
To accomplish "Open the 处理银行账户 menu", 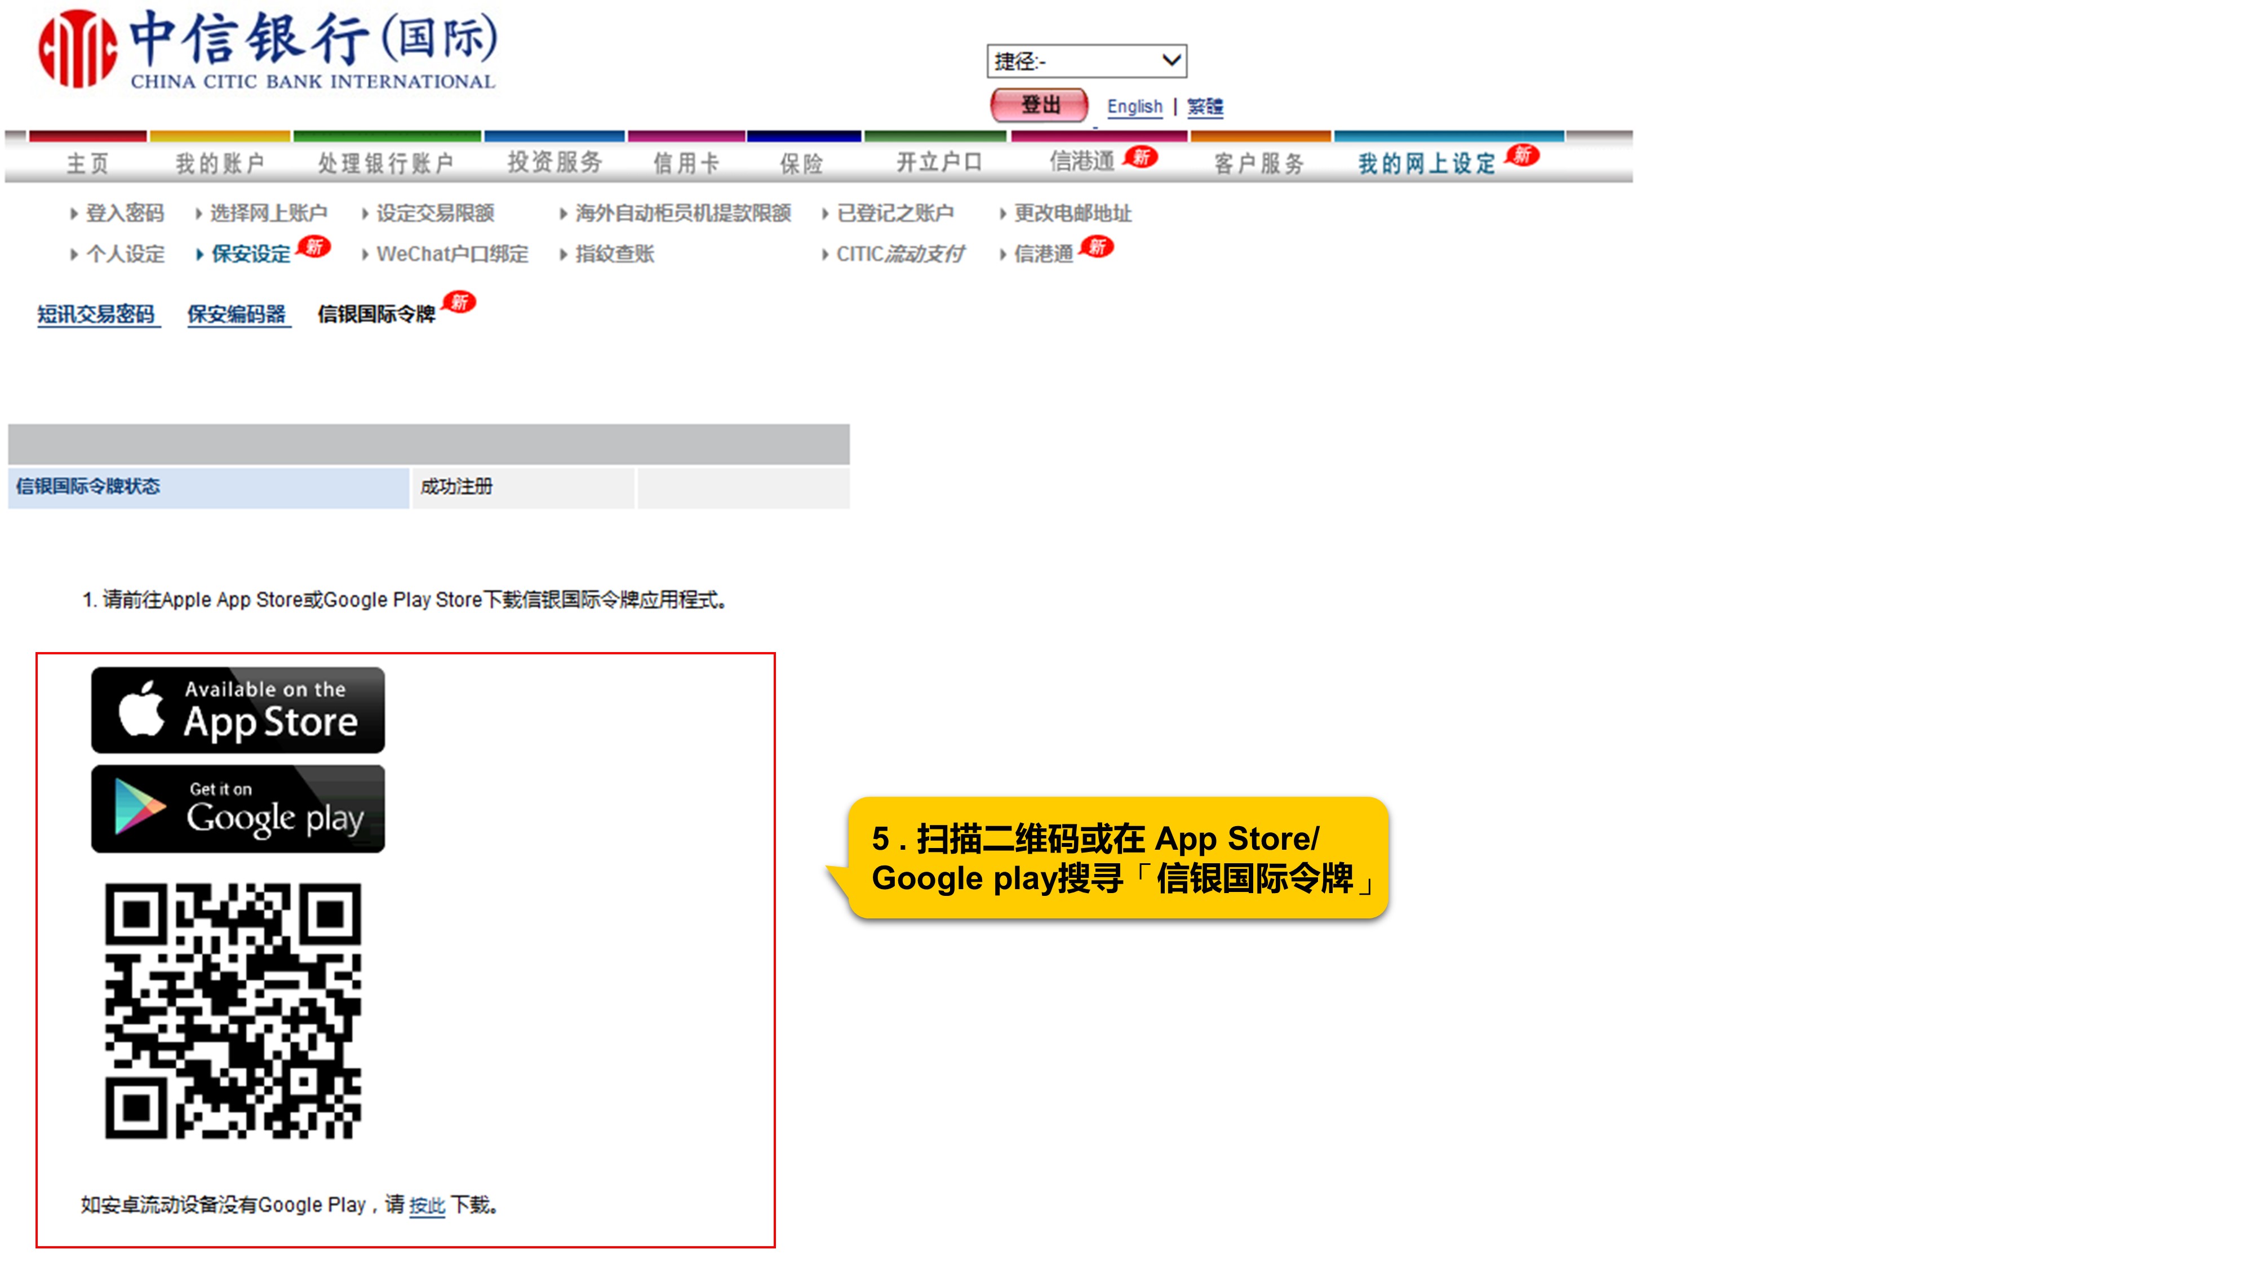I will pos(386,163).
